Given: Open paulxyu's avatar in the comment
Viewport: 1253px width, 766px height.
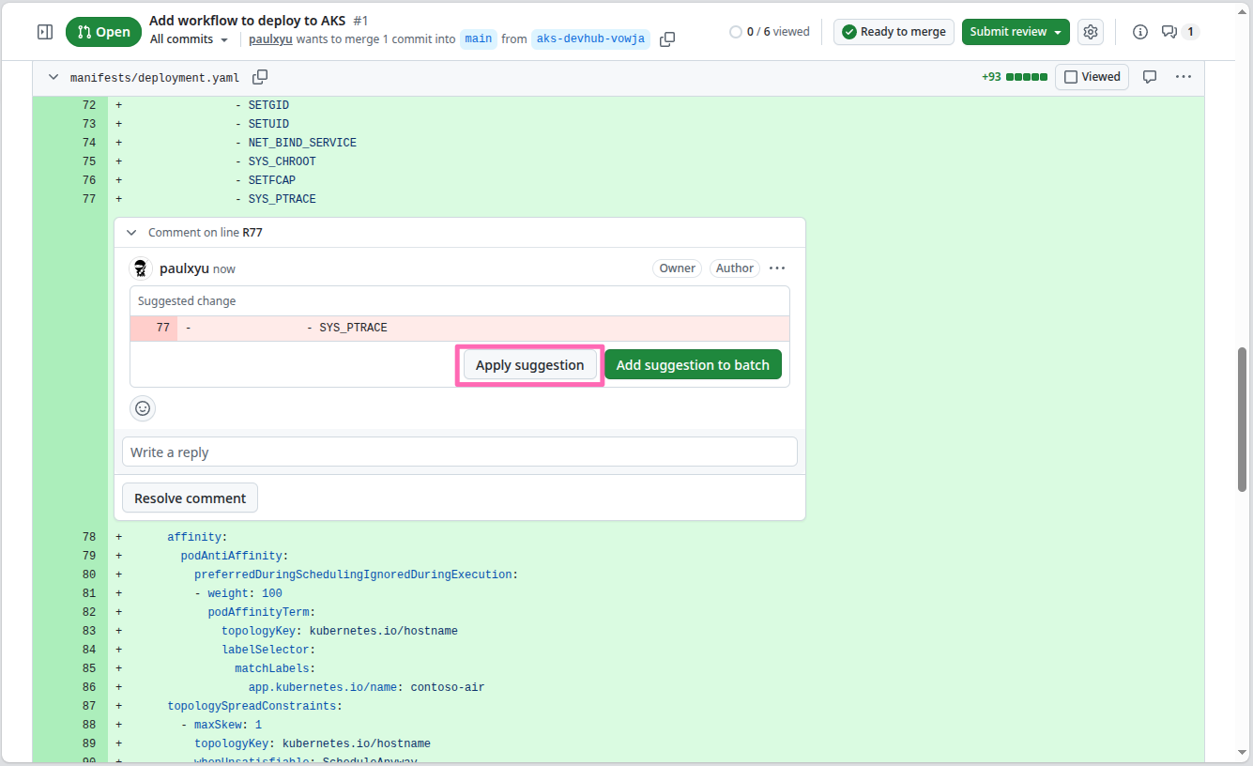Looking at the screenshot, I should [141, 268].
